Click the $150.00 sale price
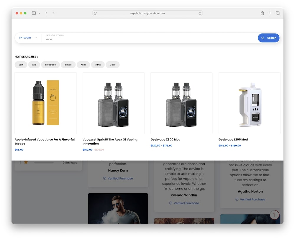295x239 pixels. tap(88, 150)
